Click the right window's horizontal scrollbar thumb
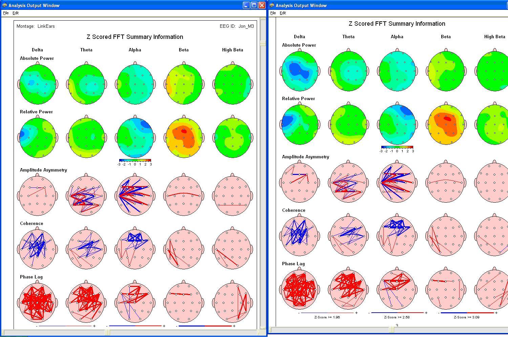 391,329
